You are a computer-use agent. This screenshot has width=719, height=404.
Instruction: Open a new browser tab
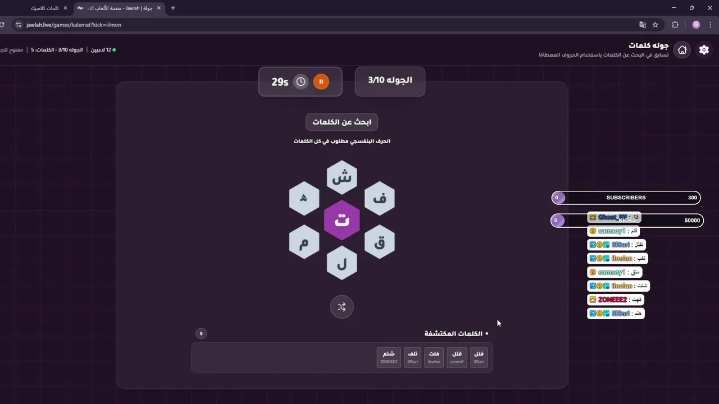pos(172,8)
